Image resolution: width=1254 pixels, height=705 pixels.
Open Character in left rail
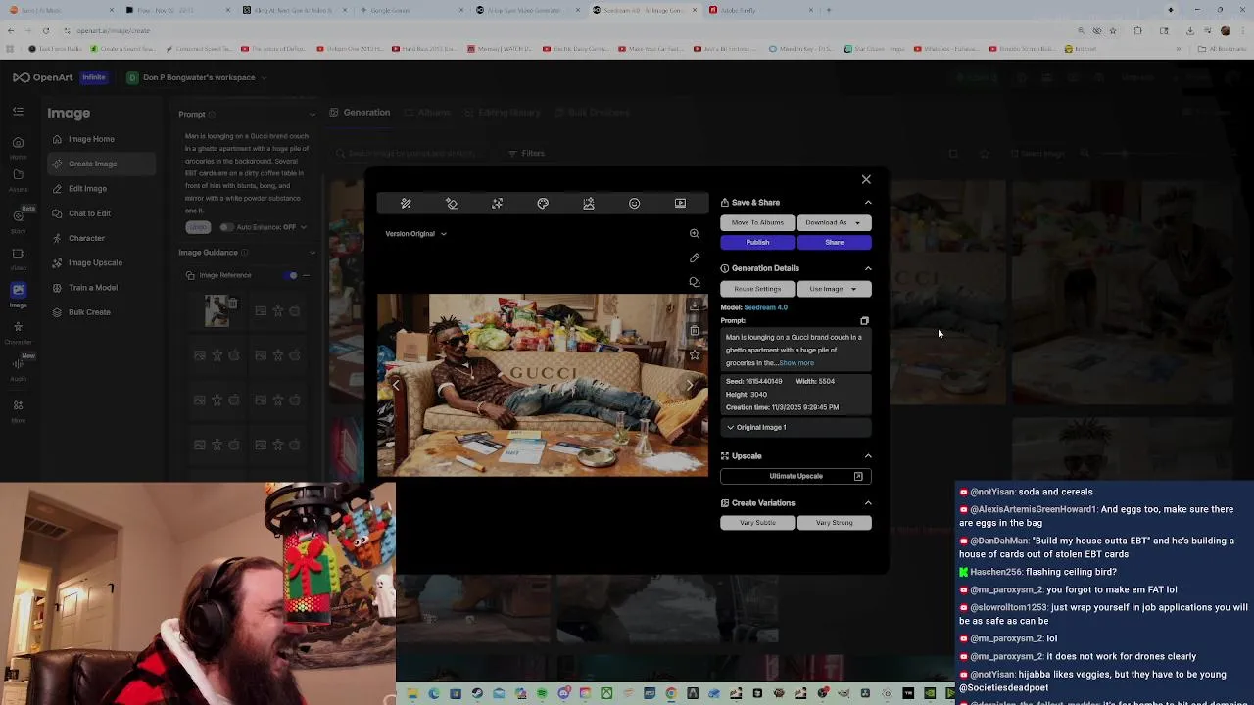(18, 331)
